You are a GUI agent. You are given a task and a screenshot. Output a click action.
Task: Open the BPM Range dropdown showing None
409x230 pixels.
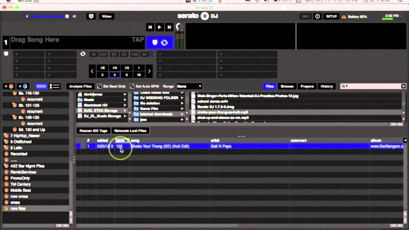[x=189, y=86]
